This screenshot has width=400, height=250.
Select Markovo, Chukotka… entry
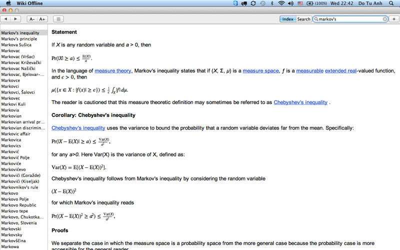tap(23, 217)
